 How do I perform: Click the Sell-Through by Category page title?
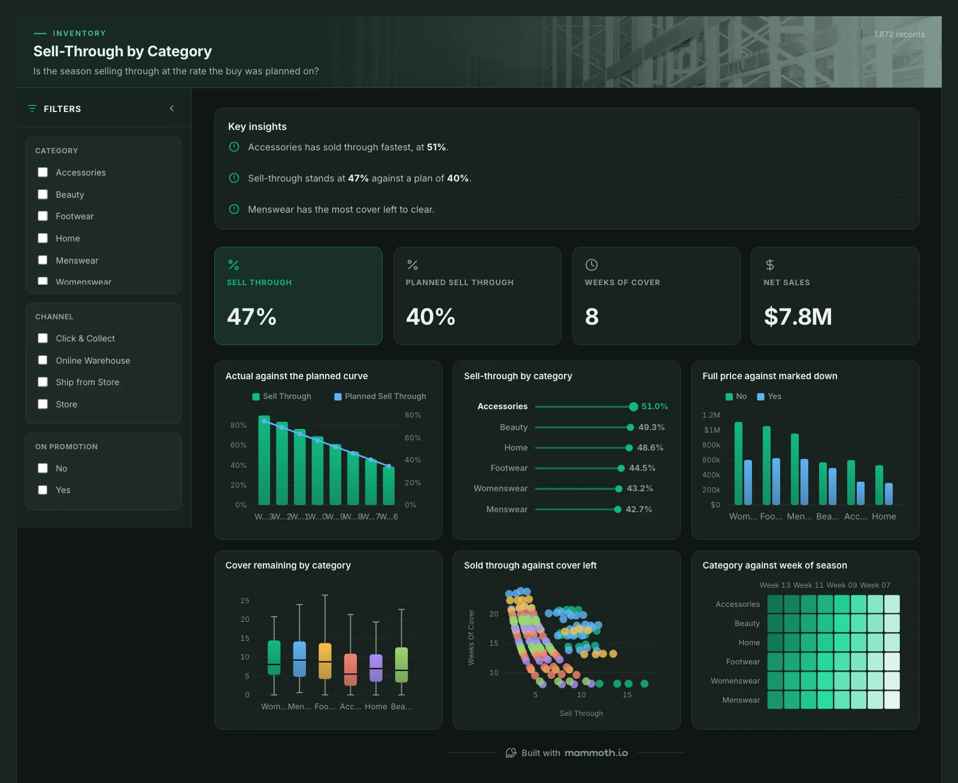pyautogui.click(x=123, y=52)
